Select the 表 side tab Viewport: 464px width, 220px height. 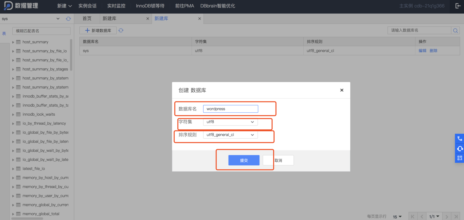[4, 33]
